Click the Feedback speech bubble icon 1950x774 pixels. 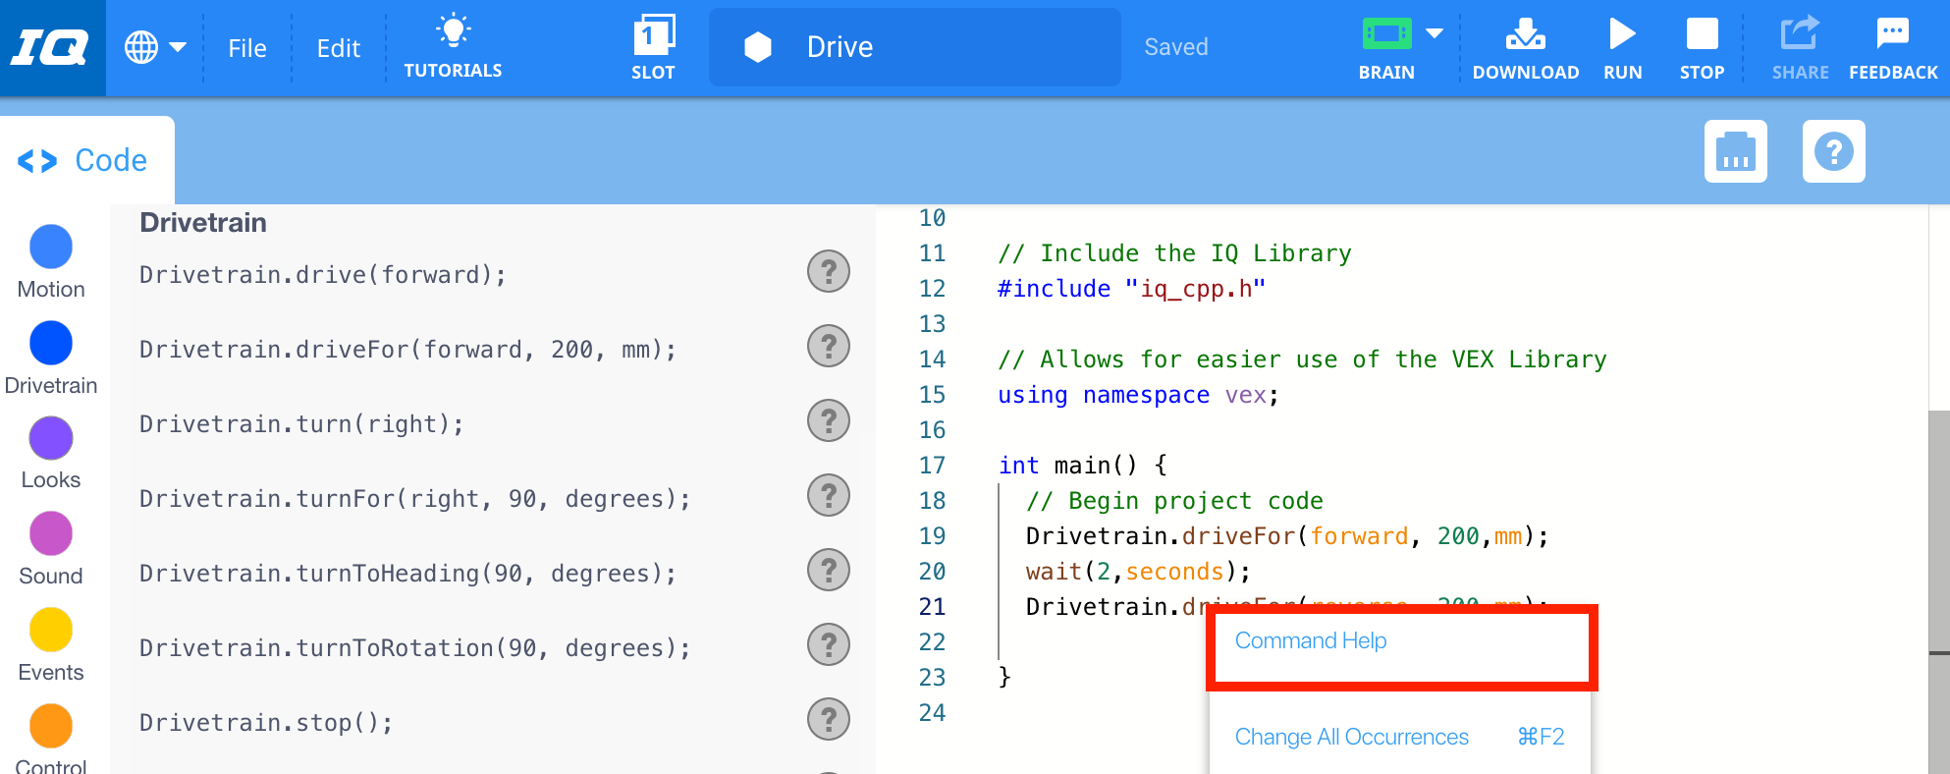coord(1892,33)
